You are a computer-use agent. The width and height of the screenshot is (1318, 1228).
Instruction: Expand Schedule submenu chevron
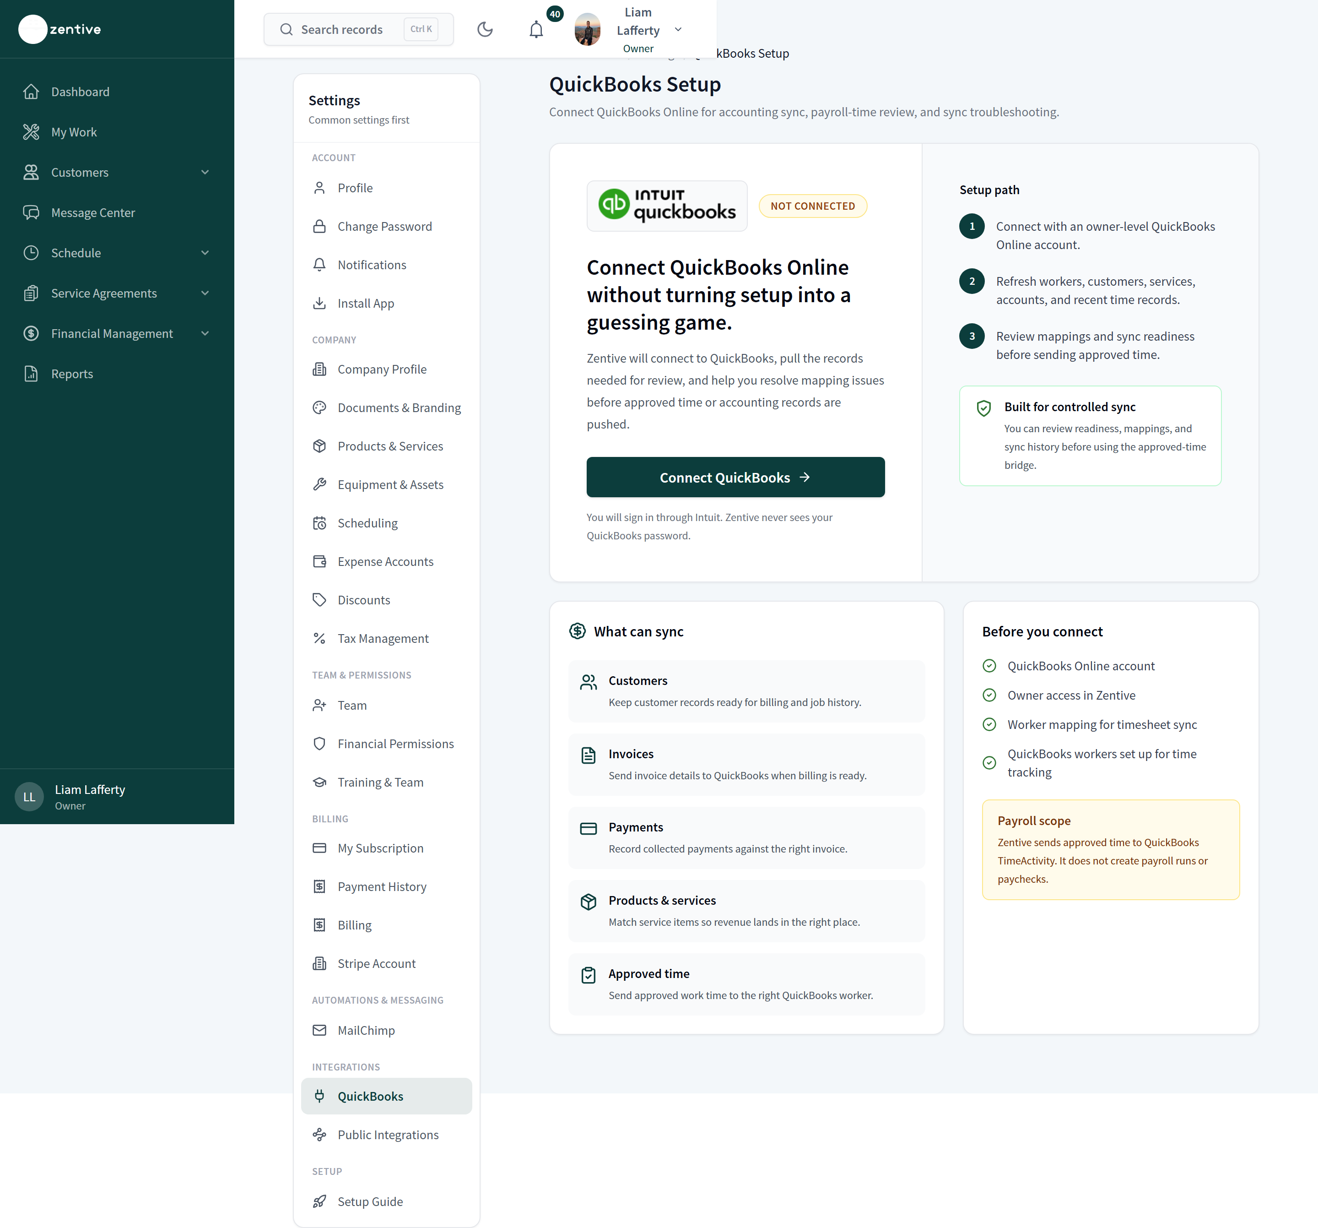pos(205,253)
